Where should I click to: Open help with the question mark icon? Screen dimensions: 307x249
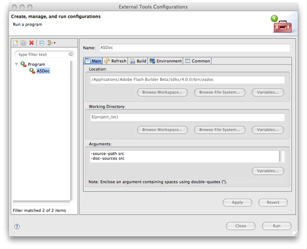point(17,227)
